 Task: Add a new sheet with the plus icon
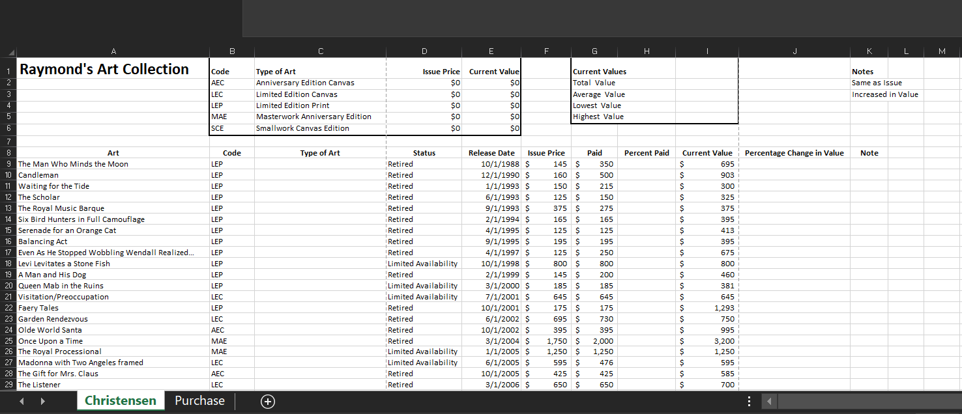pos(267,401)
